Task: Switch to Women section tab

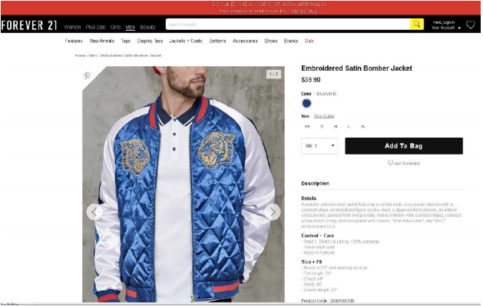Action: pos(72,27)
